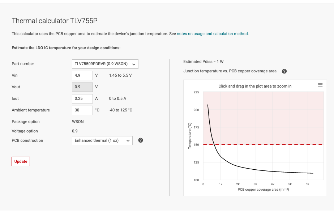Expand the Part number dropdown
This screenshot has height=216, width=334.
pyautogui.click(x=105, y=64)
